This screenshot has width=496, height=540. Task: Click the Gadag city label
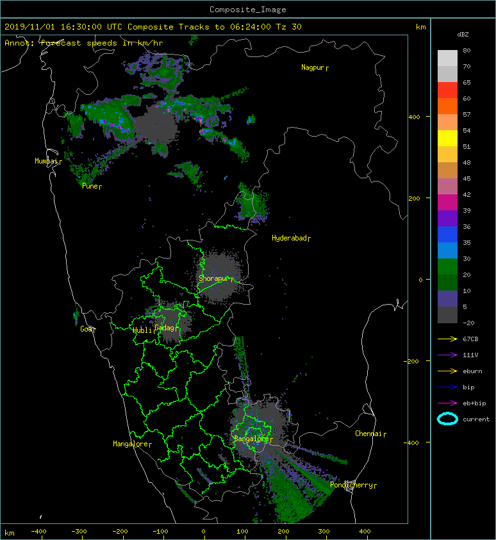coord(165,328)
